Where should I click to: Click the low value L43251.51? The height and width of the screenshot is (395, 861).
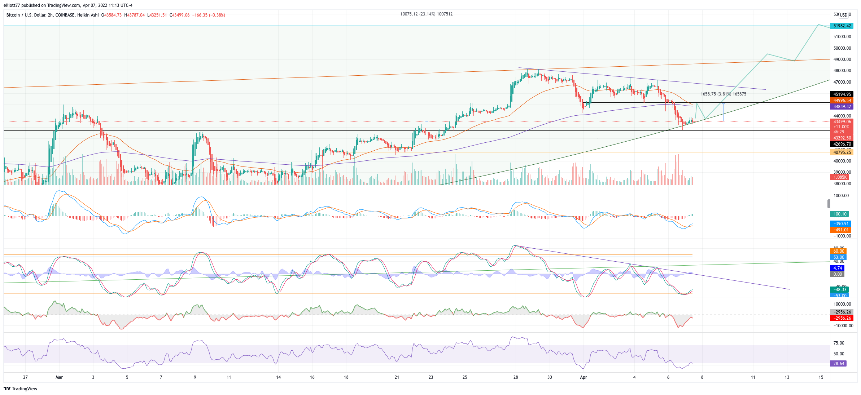pyautogui.click(x=157, y=15)
